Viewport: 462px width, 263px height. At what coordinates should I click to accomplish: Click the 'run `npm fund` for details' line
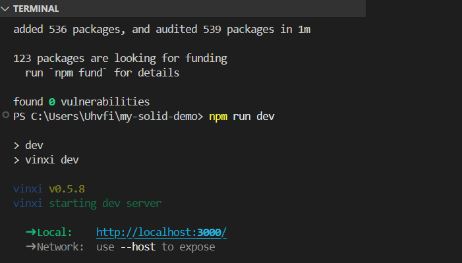coord(102,73)
